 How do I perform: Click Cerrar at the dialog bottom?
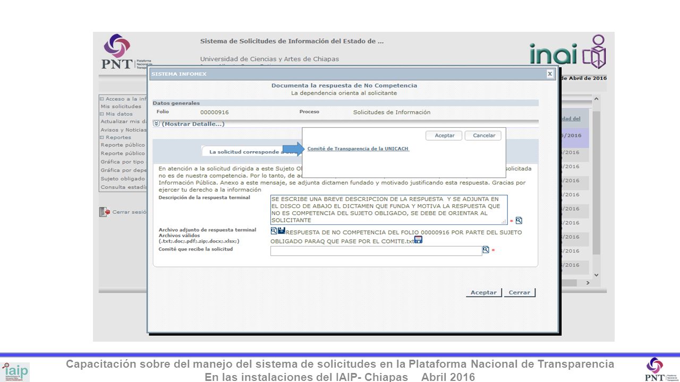(520, 292)
